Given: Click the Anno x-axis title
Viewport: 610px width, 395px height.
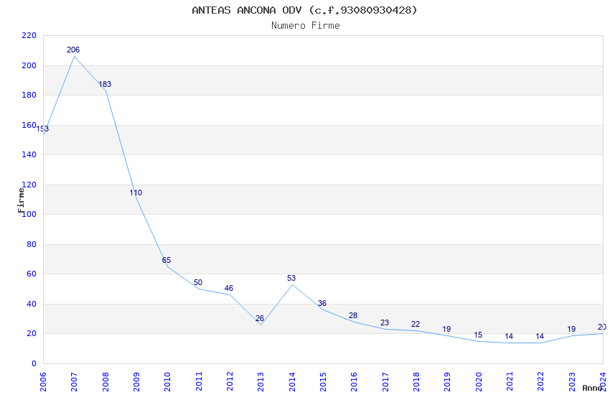Looking at the screenshot, I should (592, 388).
